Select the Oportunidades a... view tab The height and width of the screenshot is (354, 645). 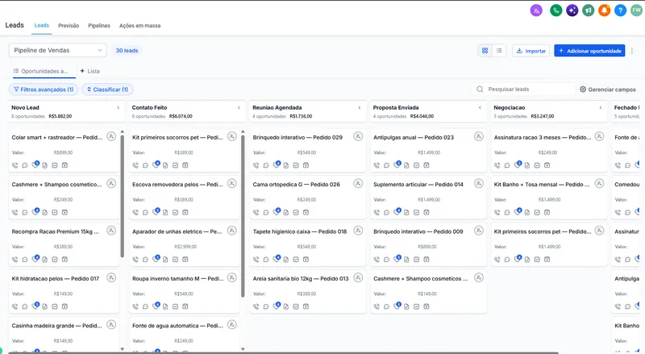coord(44,71)
